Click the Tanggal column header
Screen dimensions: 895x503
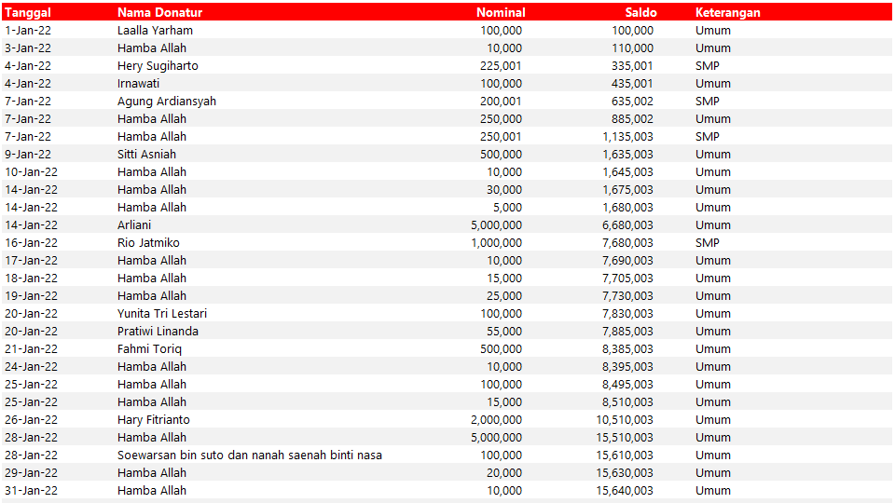(28, 12)
